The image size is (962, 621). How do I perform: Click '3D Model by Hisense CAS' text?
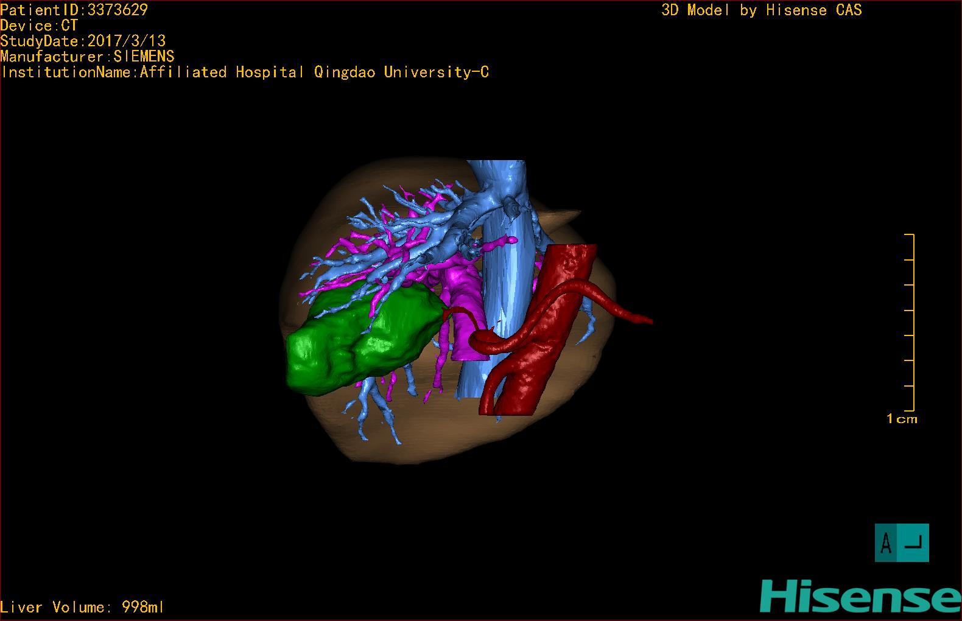point(762,10)
